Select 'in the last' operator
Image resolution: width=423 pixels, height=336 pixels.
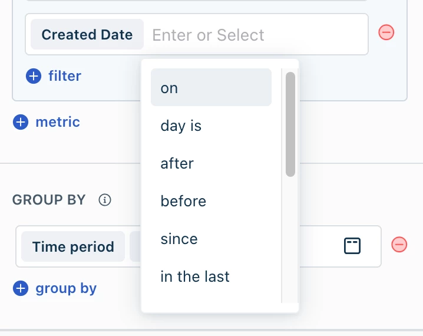coord(211,276)
